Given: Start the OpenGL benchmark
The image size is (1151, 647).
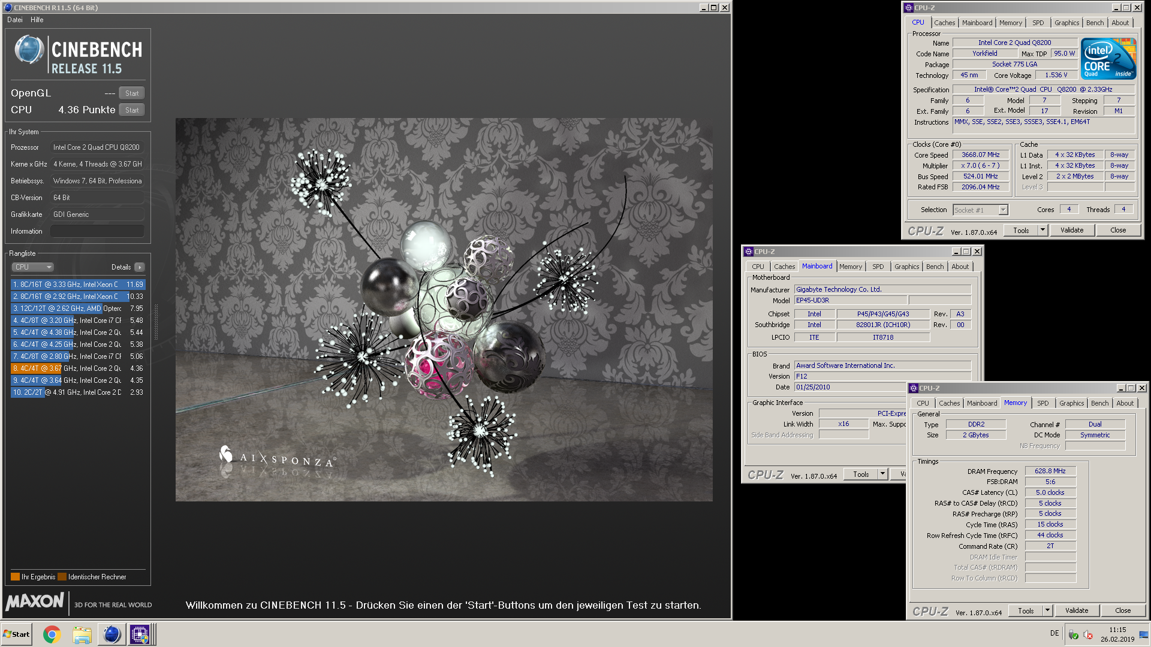Looking at the screenshot, I should (132, 93).
